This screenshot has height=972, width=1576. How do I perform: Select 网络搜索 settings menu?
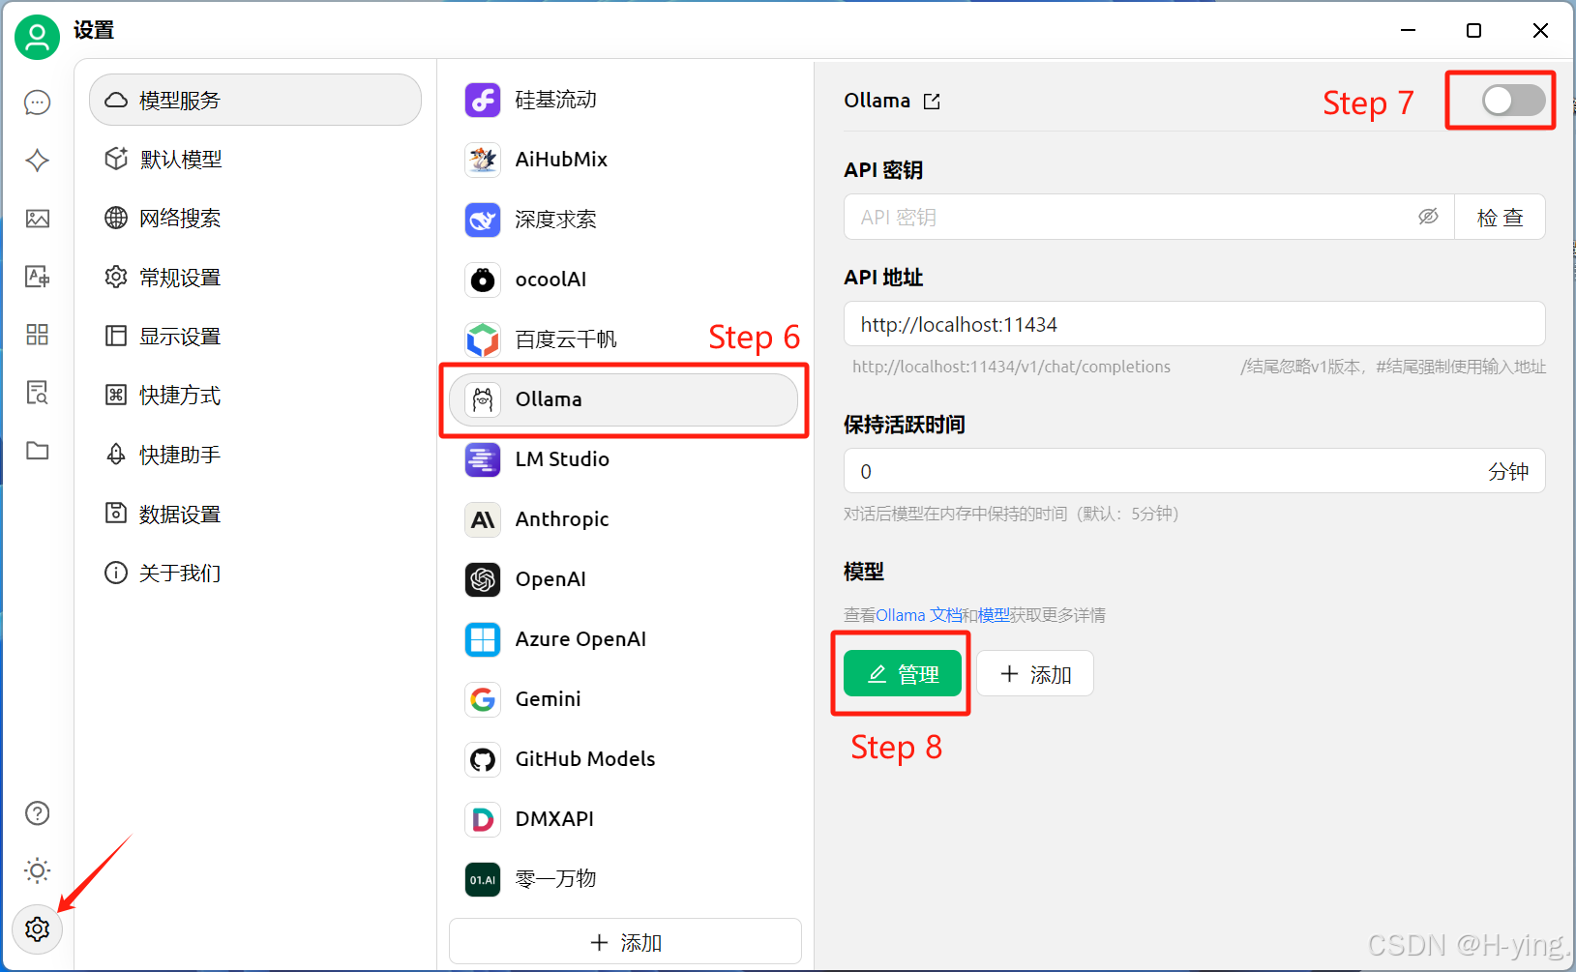[x=255, y=218]
